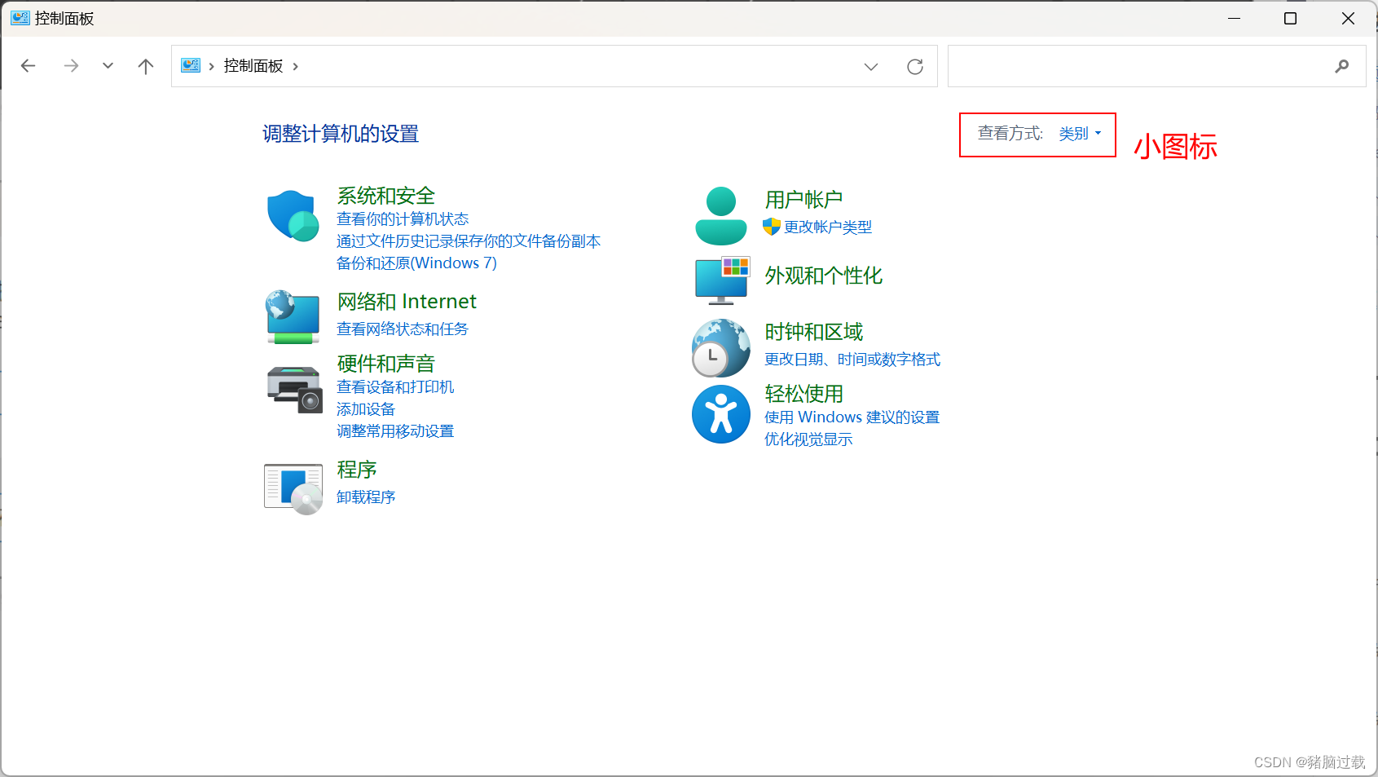Open 查看网络状态和任务 link
This screenshot has height=777, width=1378.
tap(403, 329)
